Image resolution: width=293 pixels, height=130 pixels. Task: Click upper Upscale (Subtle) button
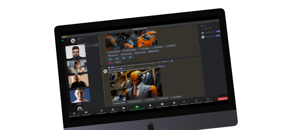pyautogui.click(x=114, y=52)
